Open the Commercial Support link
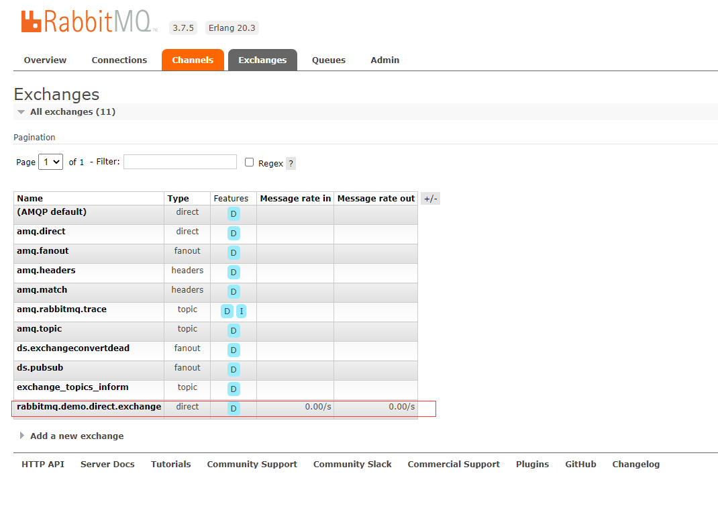This screenshot has width=718, height=531. point(454,464)
